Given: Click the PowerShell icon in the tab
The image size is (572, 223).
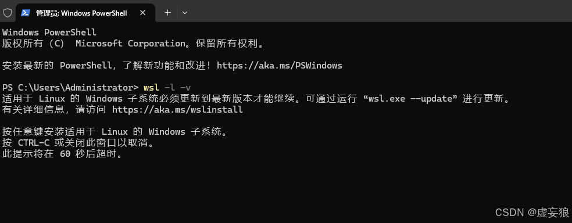Looking at the screenshot, I should [25, 13].
